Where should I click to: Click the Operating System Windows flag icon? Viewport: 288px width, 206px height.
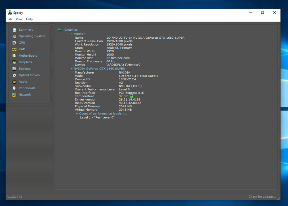click(14, 36)
